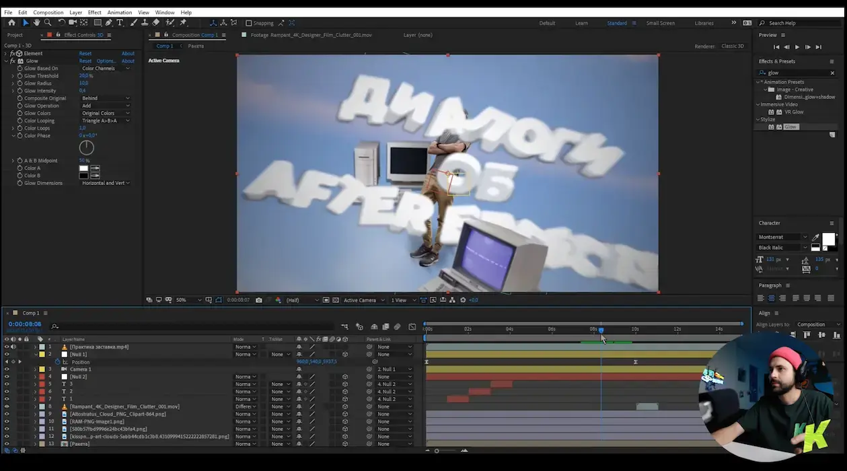Toggle the timeline Graph Editor button

pyautogui.click(x=412, y=327)
